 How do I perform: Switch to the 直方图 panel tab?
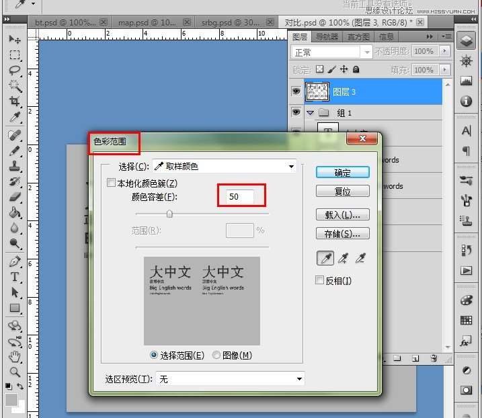358,37
